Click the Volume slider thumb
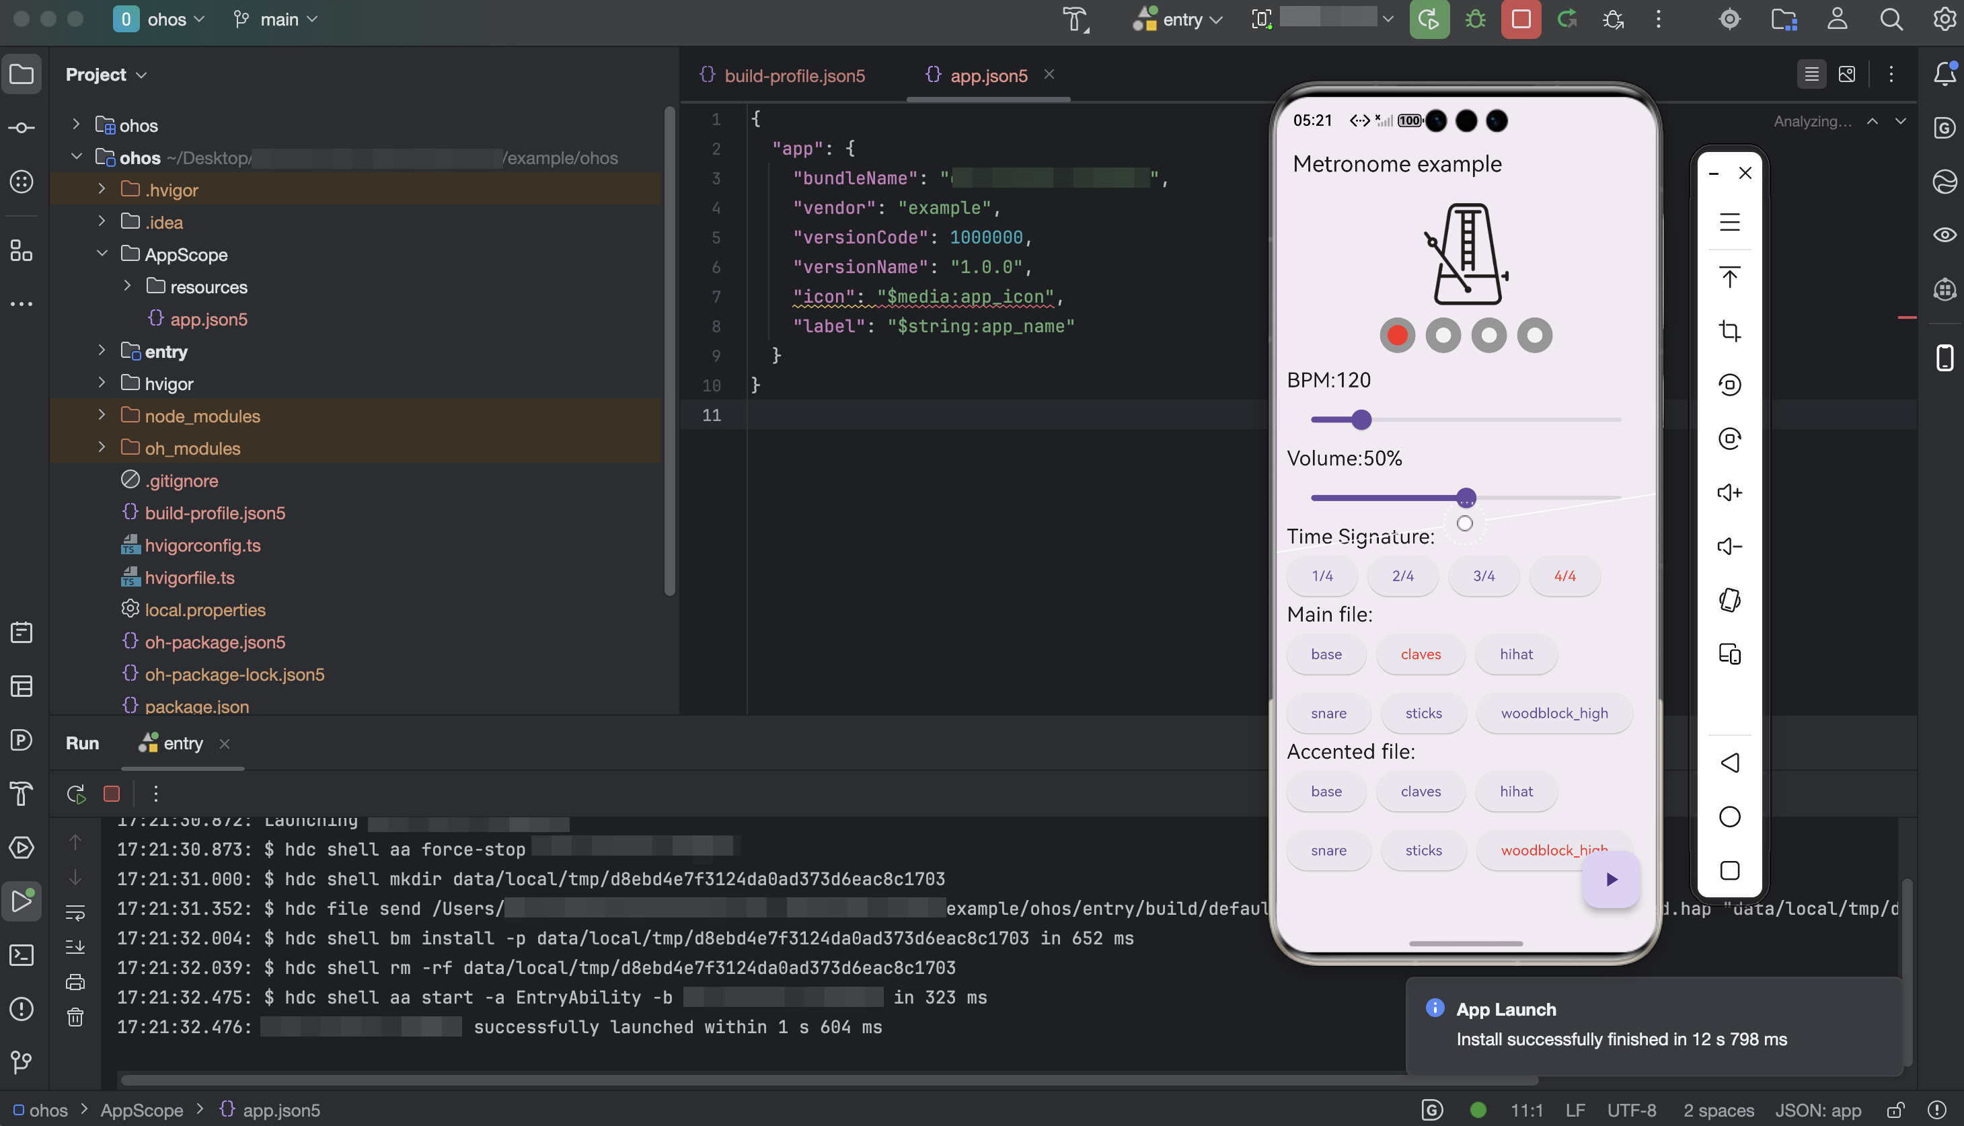 1466,498
